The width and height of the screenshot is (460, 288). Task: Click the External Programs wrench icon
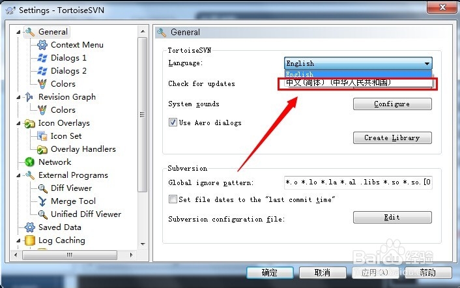(x=30, y=175)
